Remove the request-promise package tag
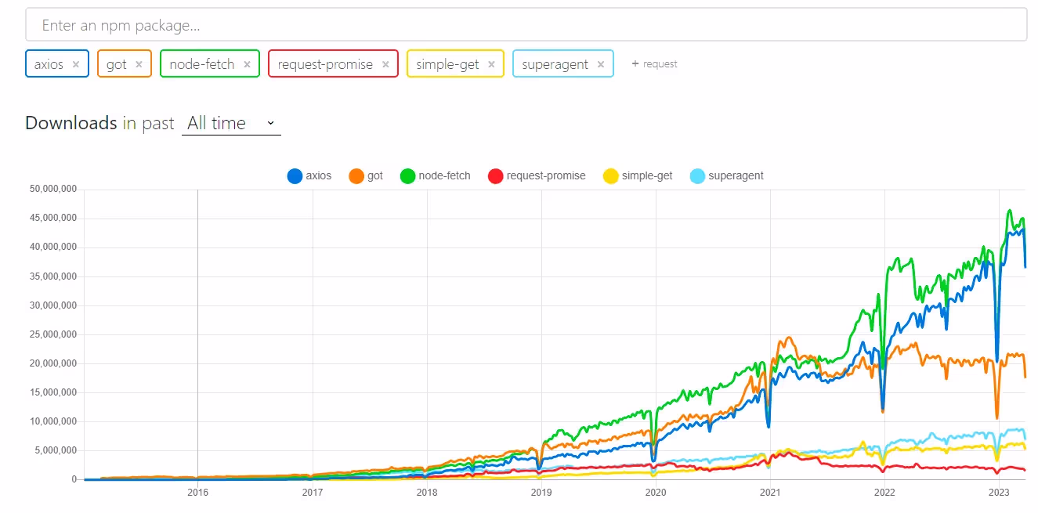 point(385,65)
